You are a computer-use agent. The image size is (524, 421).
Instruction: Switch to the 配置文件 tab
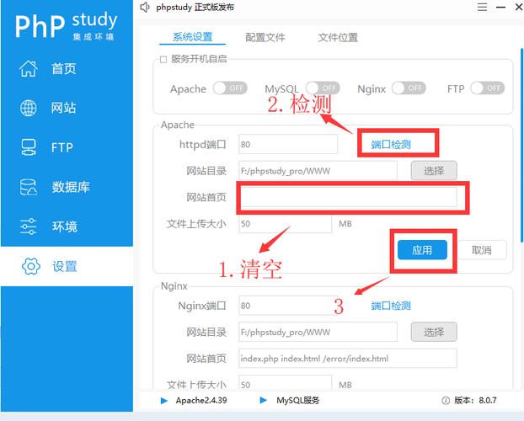point(265,37)
